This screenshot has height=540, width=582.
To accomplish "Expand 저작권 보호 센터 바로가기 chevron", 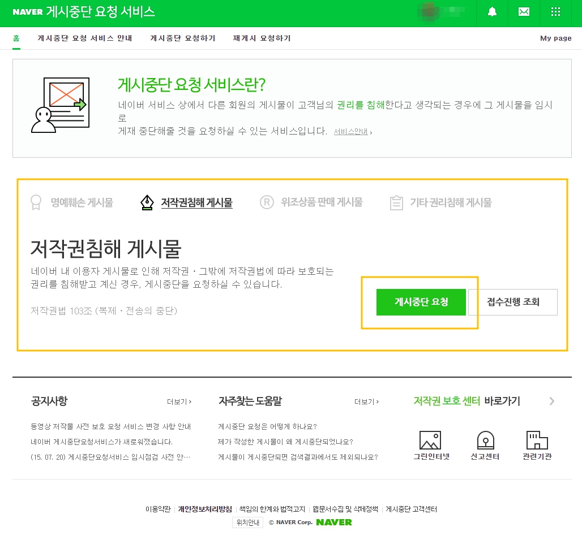I will click(x=551, y=401).
